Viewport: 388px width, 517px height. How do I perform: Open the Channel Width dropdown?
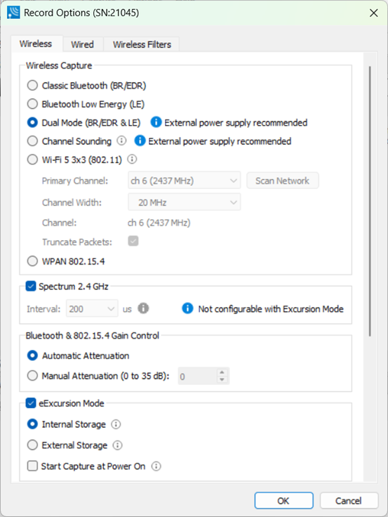point(184,202)
